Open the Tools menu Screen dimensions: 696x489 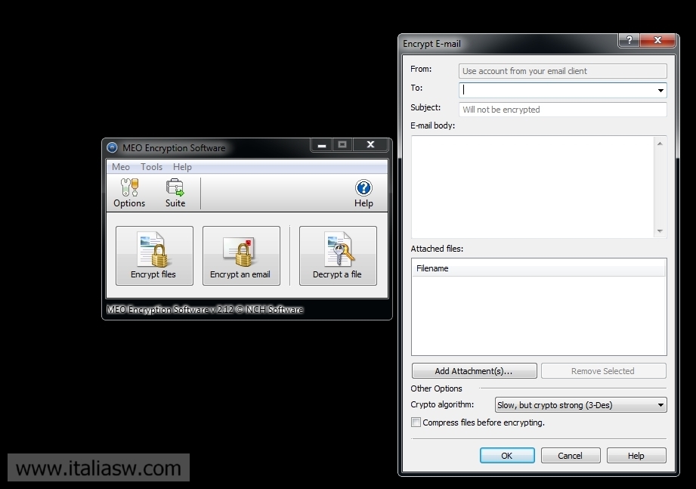tap(151, 166)
